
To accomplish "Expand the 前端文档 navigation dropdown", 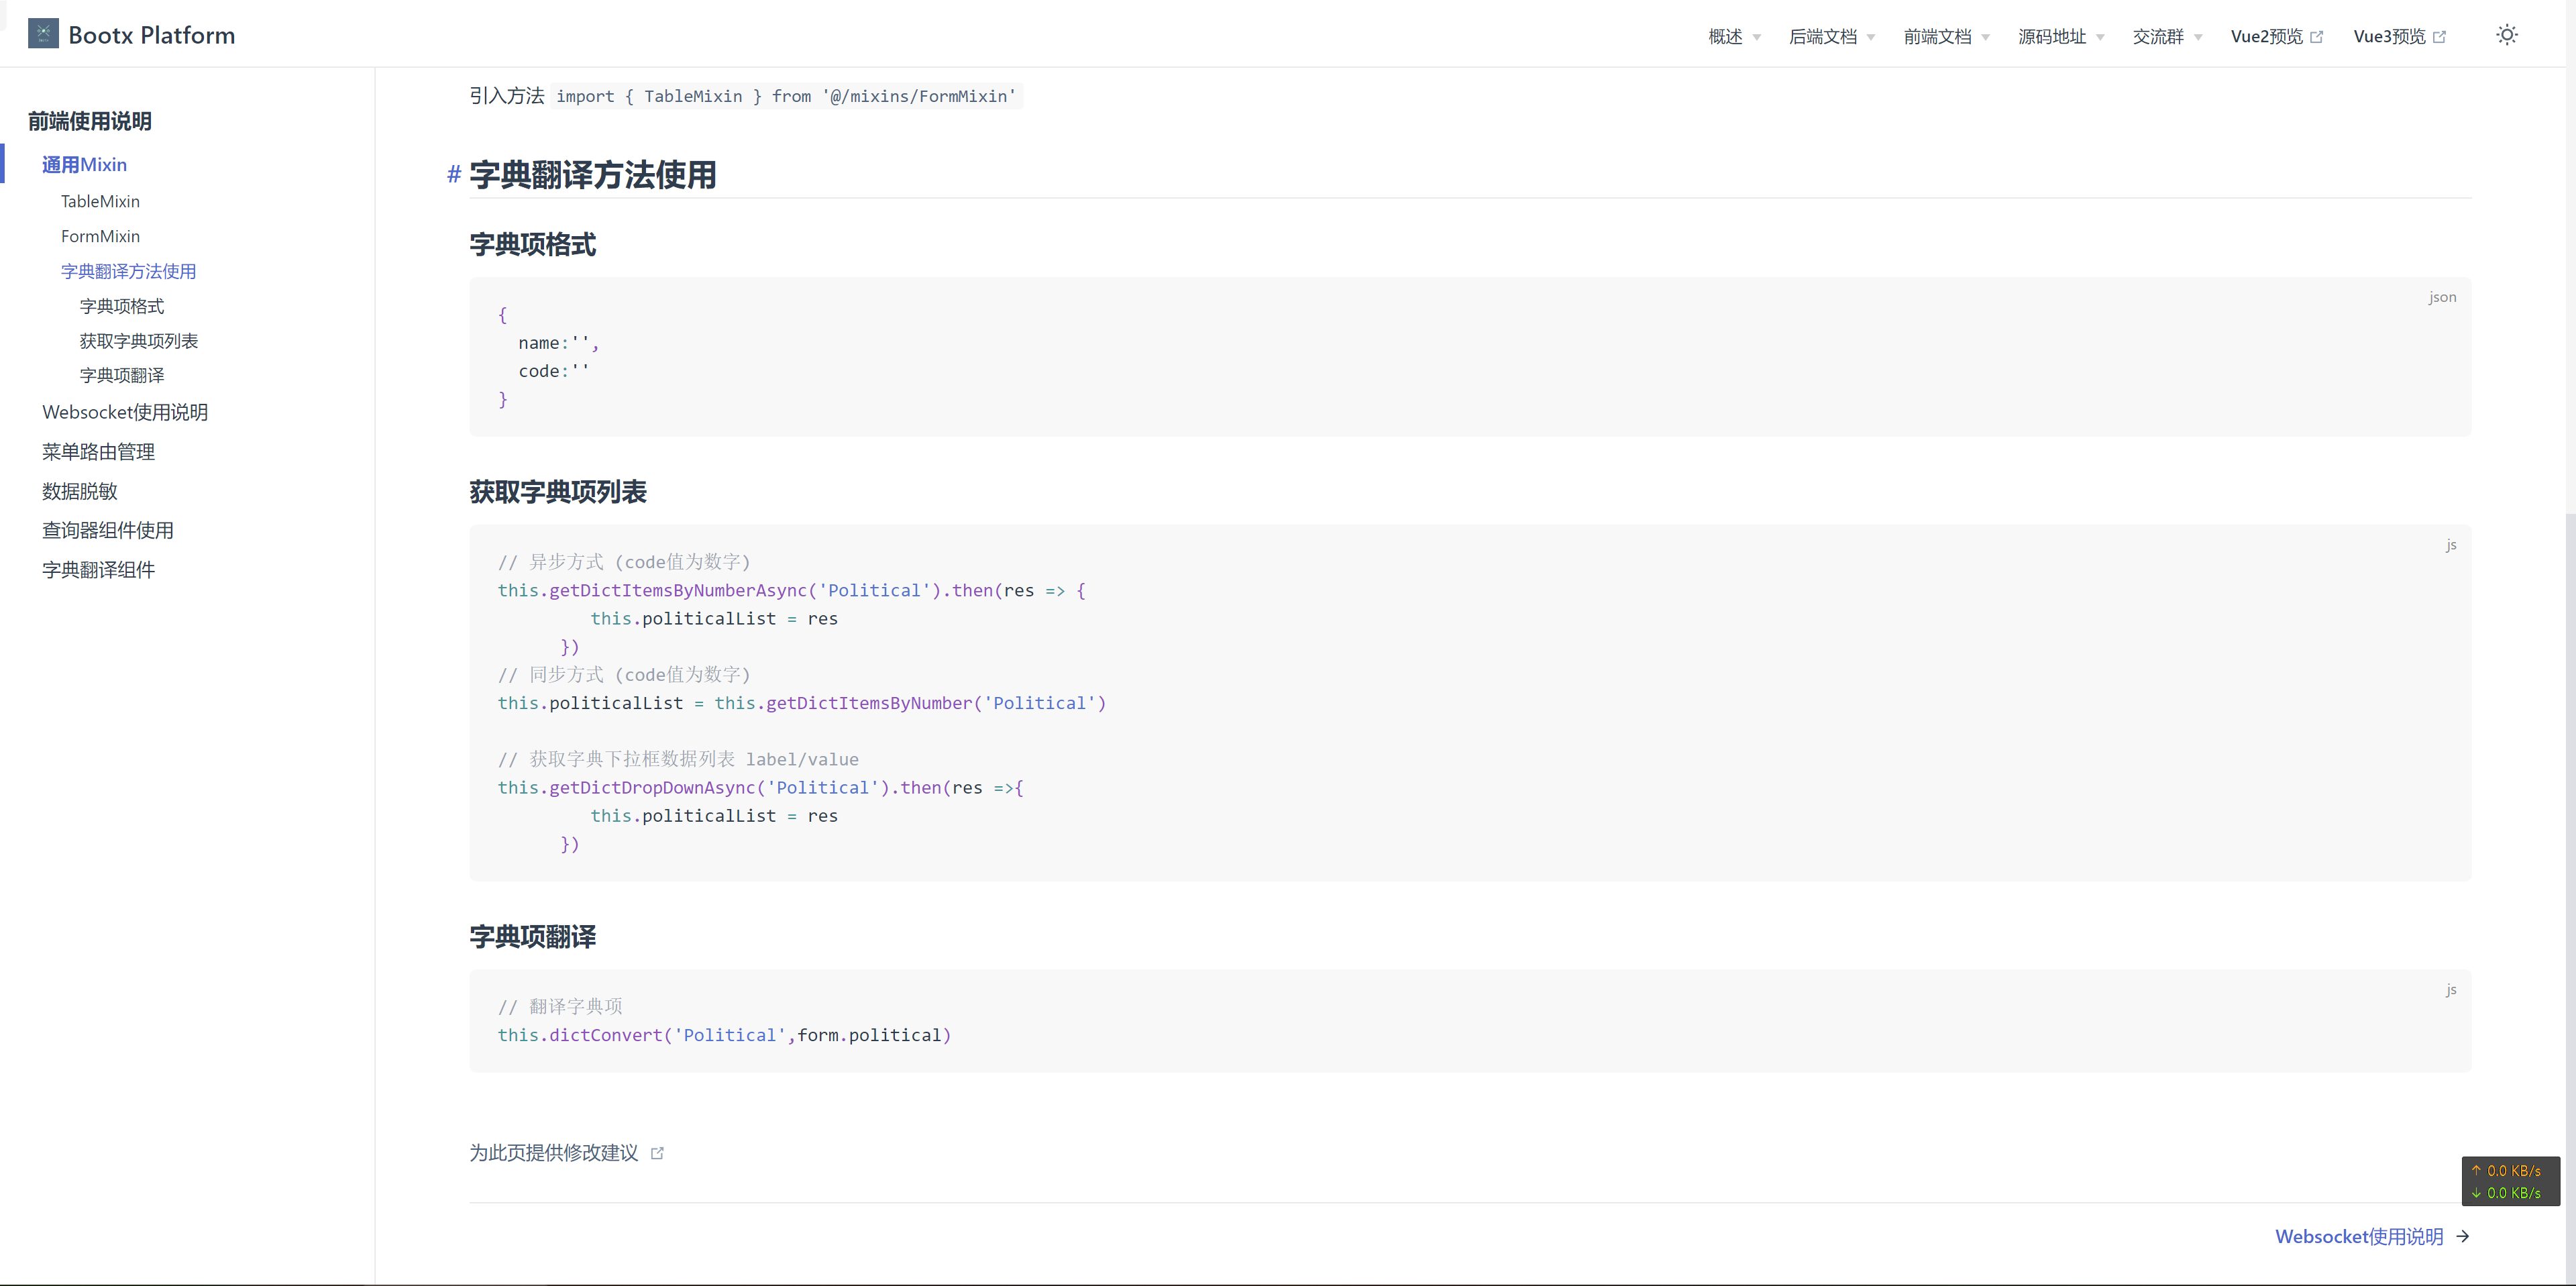I will [x=1946, y=37].
